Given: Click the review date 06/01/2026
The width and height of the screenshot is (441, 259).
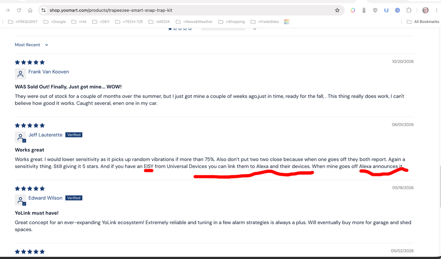Looking at the screenshot, I should click(x=403, y=125).
